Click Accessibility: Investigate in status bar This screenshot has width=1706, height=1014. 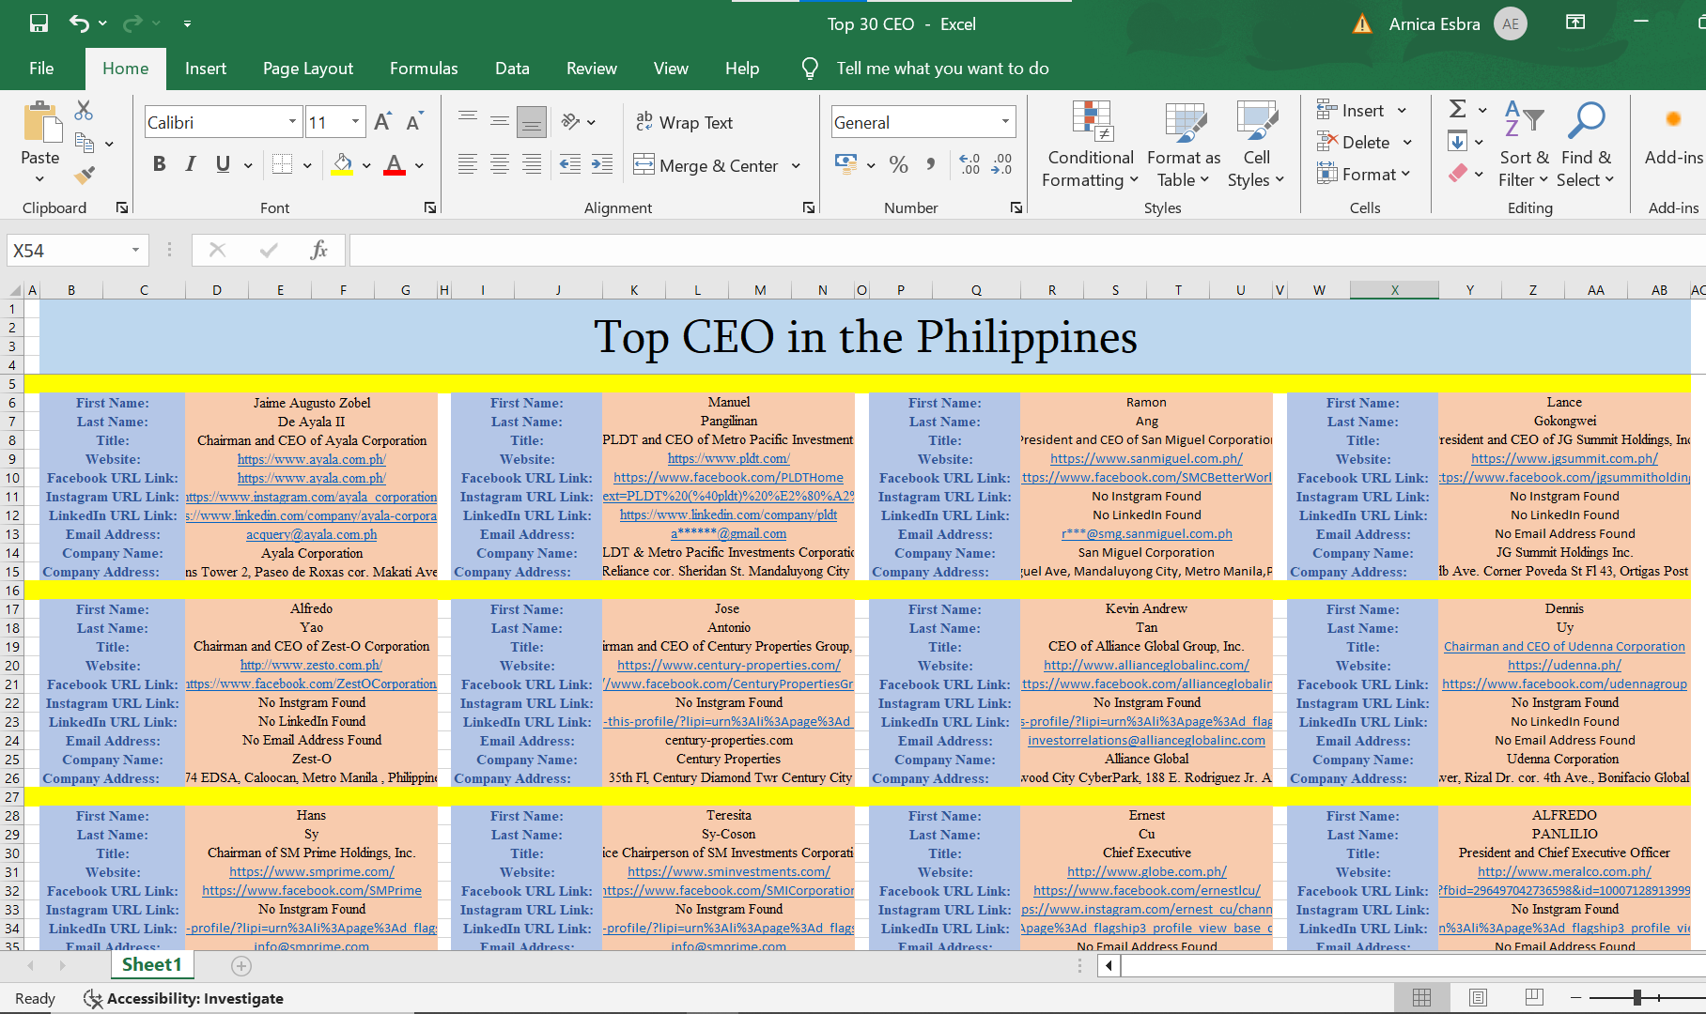point(184,998)
